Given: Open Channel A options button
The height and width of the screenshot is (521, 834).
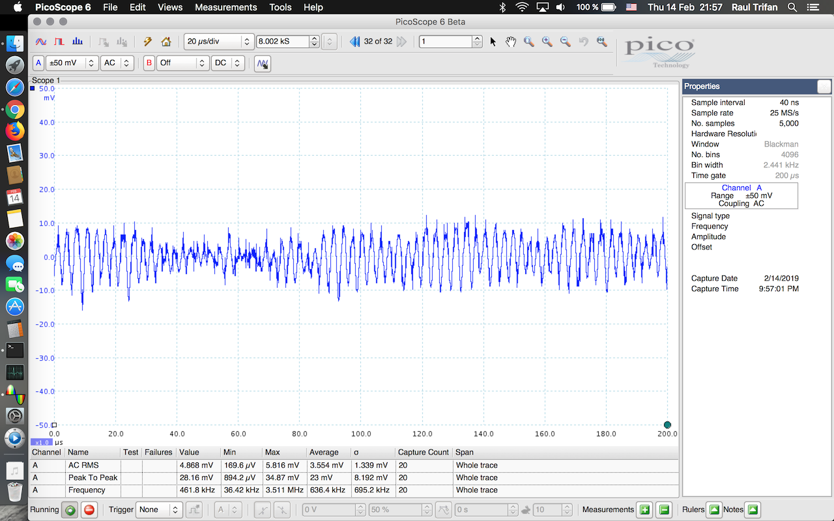Looking at the screenshot, I should 38,63.
